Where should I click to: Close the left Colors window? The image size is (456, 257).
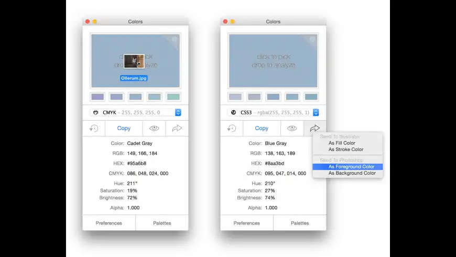click(x=88, y=22)
